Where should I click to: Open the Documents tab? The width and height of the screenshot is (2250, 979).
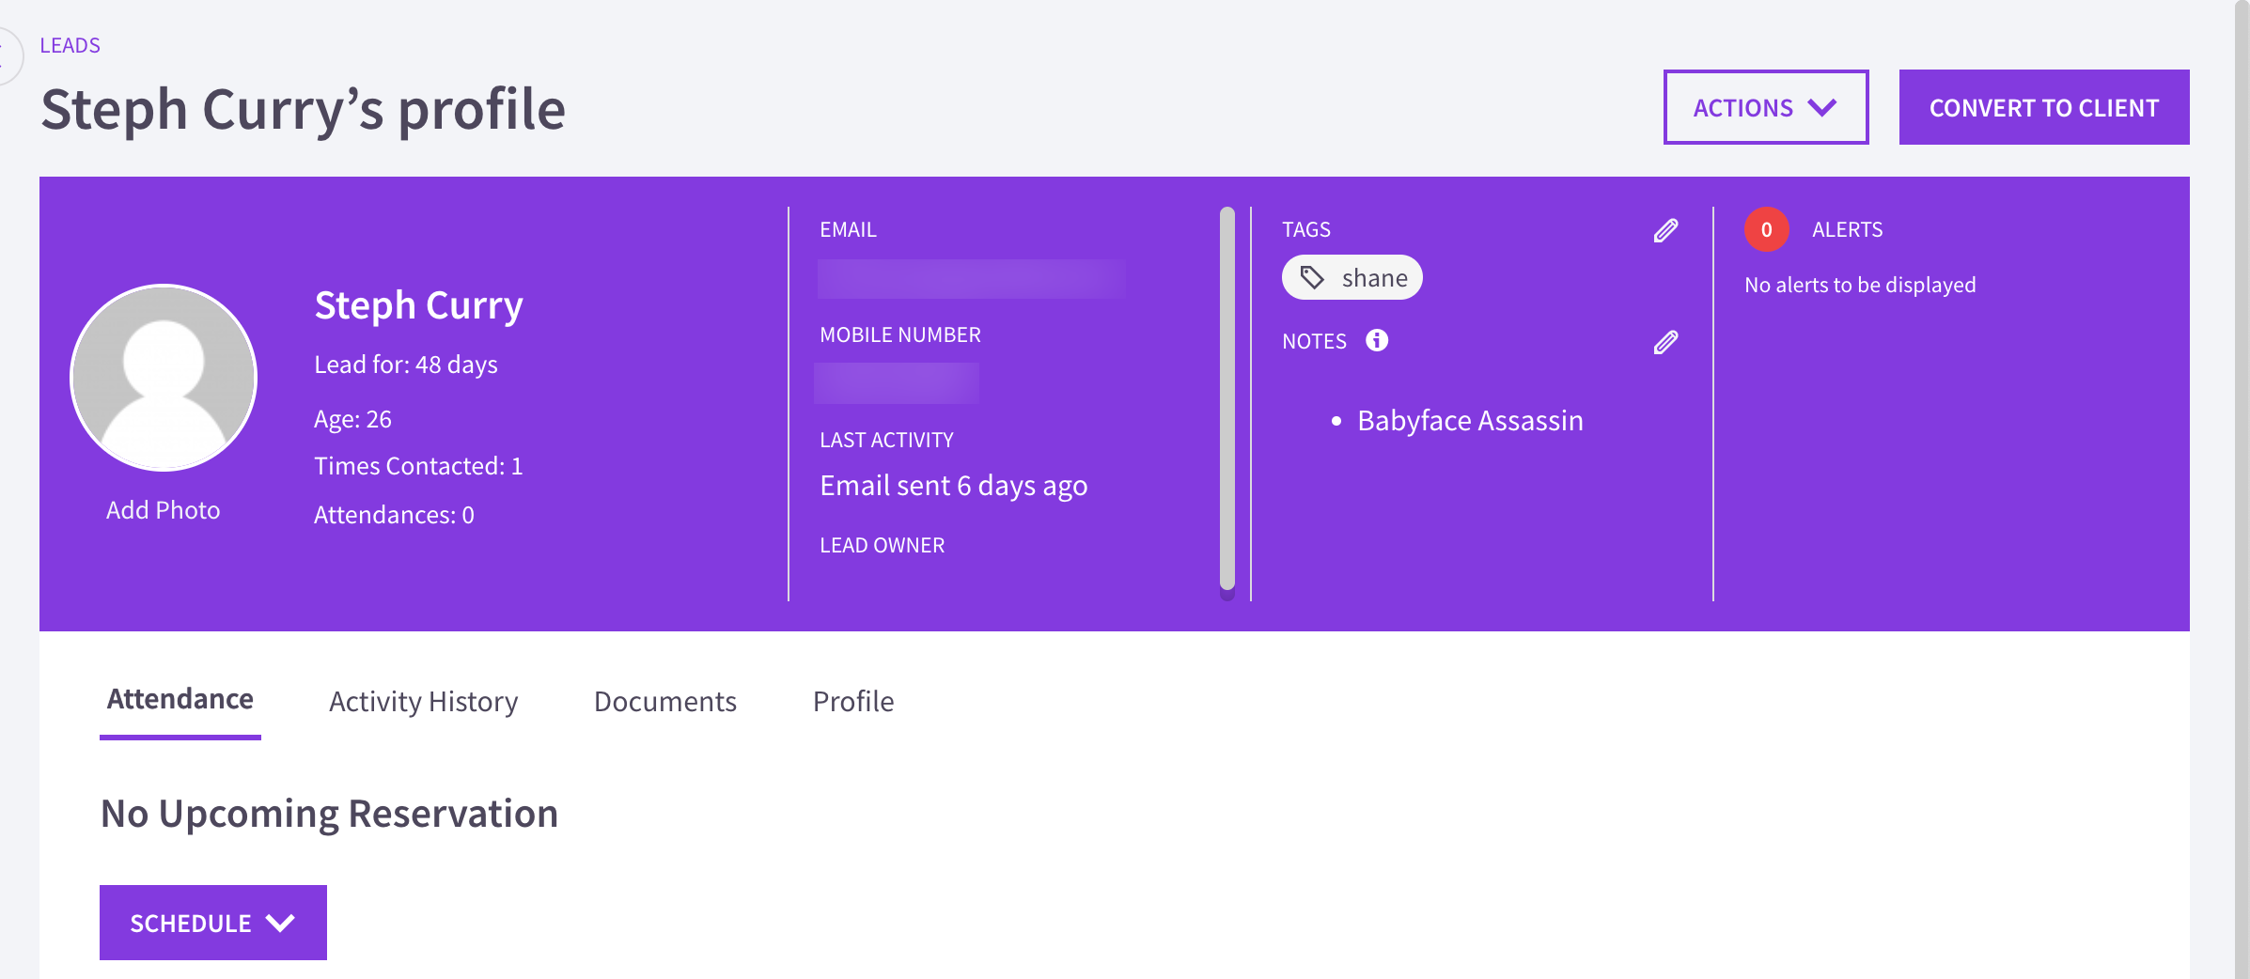(x=665, y=702)
